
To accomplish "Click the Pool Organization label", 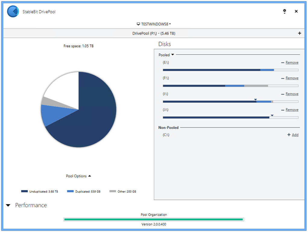I will [x=154, y=215].
